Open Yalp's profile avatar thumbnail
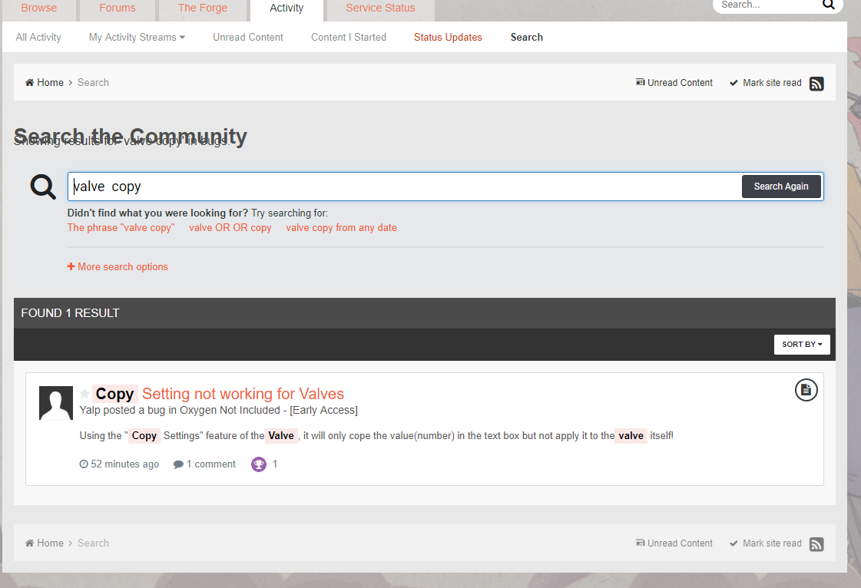 (56, 403)
